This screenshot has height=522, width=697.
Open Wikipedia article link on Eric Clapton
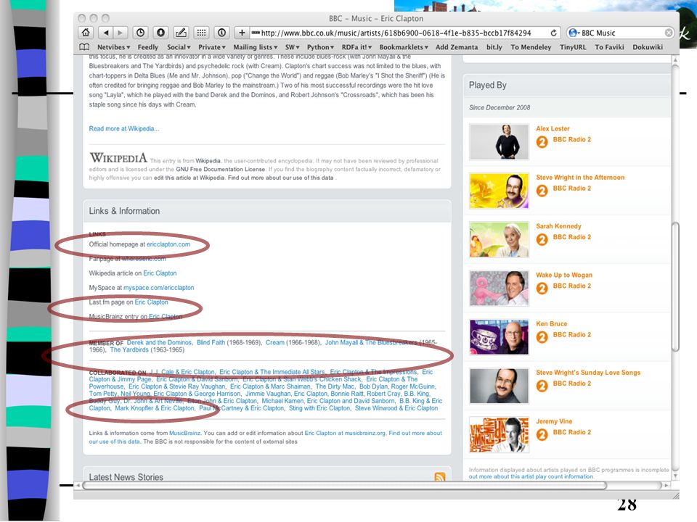pyautogui.click(x=160, y=273)
